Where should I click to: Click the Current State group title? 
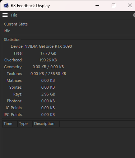coord(16,24)
